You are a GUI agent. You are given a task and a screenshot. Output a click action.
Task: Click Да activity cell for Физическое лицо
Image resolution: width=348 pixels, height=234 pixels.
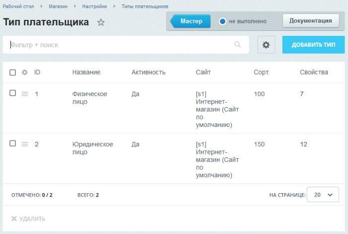(x=135, y=94)
